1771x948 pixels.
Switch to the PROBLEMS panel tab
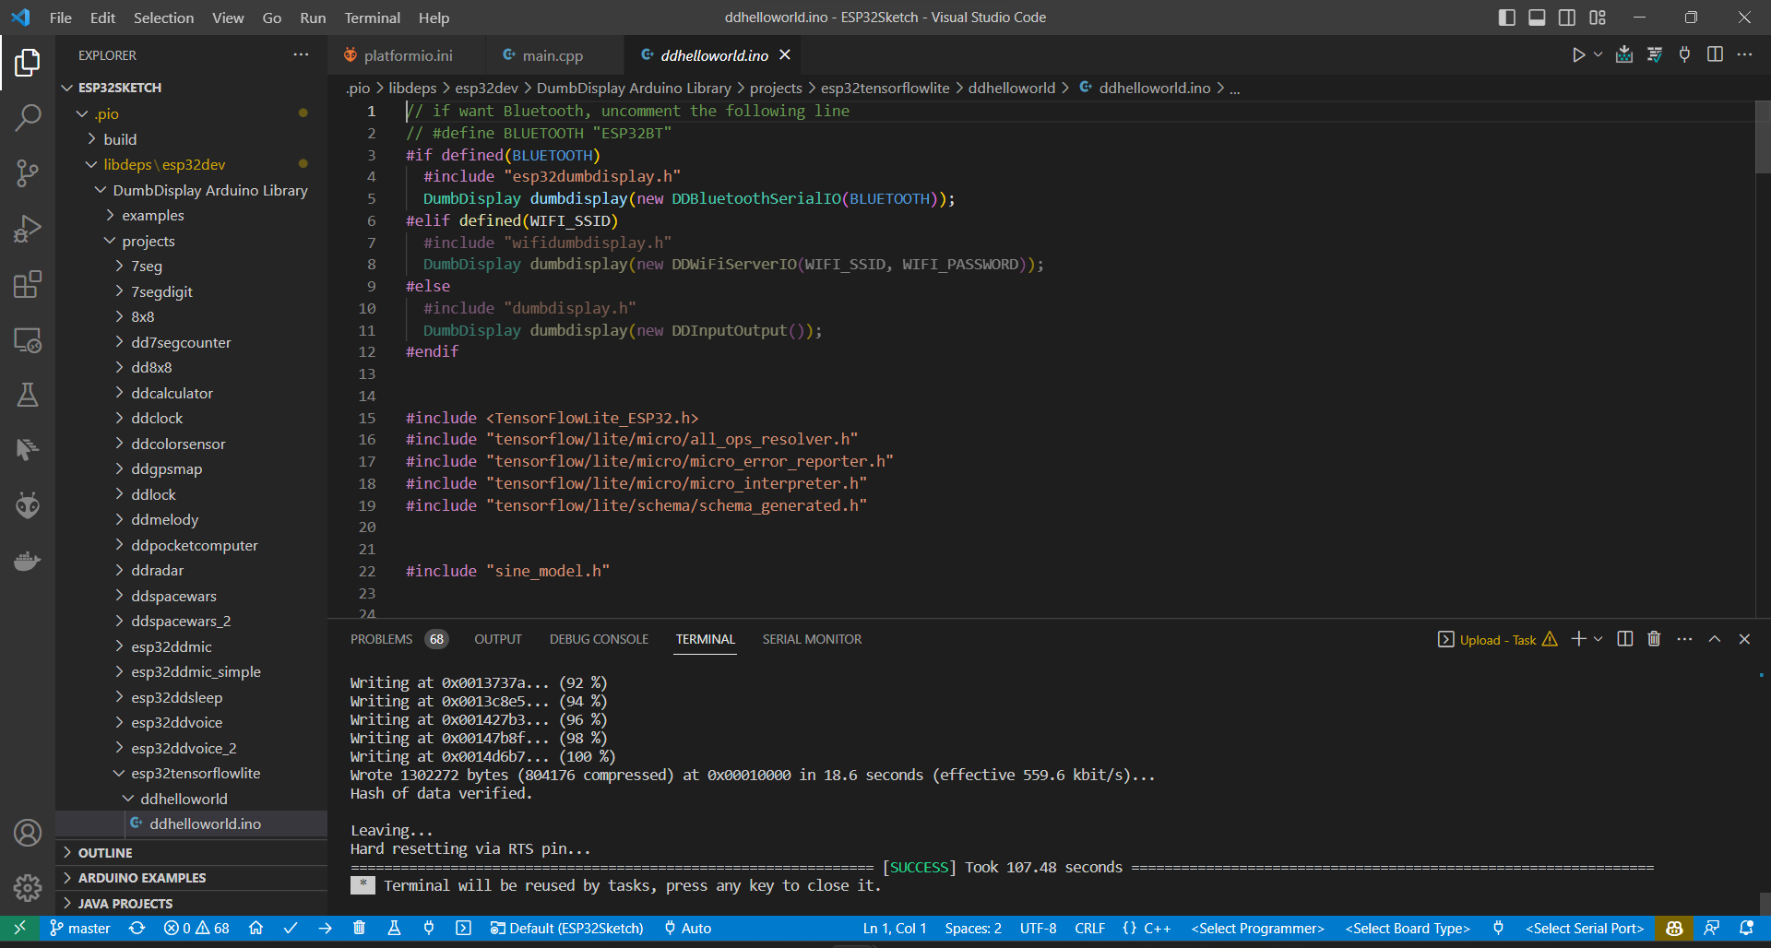click(398, 639)
